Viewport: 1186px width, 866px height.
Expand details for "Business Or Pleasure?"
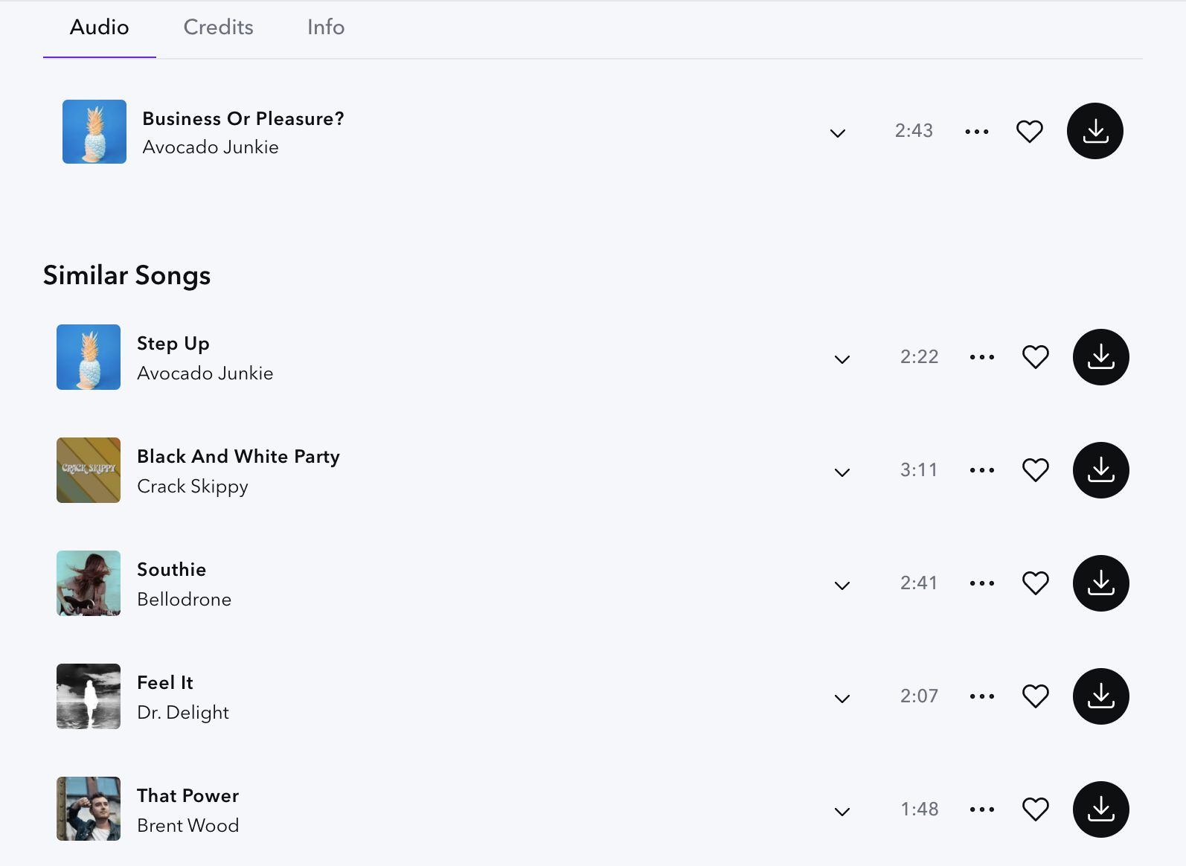point(837,134)
